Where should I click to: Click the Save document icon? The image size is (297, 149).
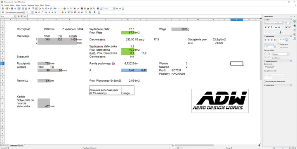12,9
